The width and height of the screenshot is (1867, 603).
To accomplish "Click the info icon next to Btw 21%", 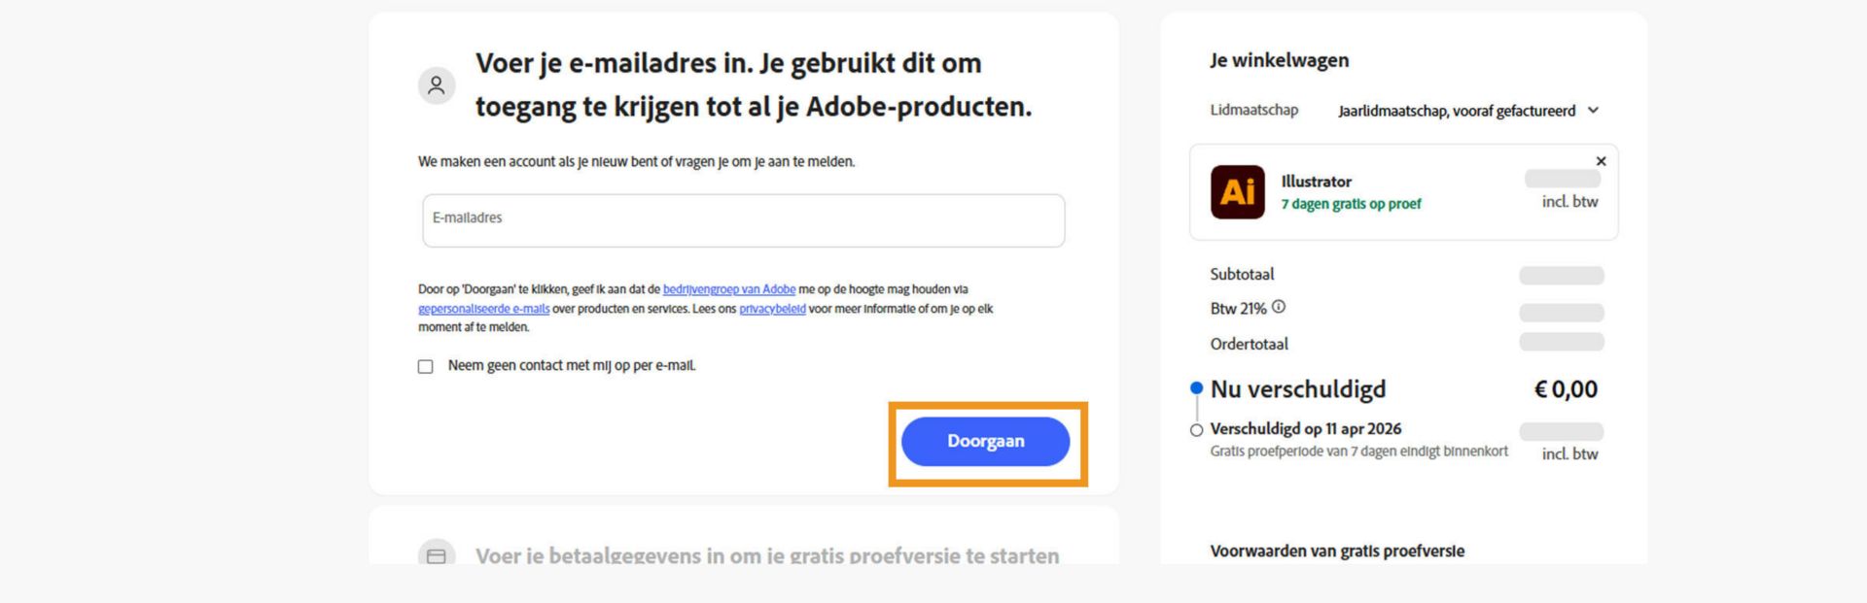I will point(1281,305).
